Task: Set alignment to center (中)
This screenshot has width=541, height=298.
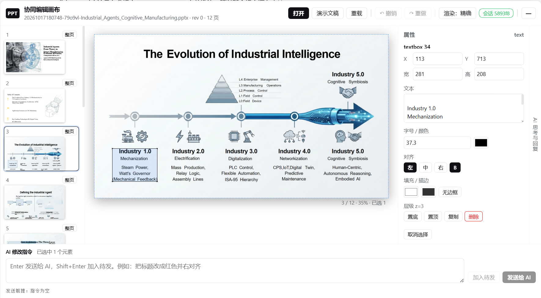Action: coord(425,168)
